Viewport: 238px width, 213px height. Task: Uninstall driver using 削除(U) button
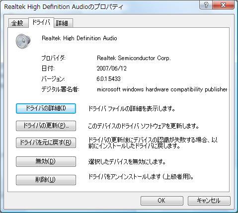coord(46,180)
